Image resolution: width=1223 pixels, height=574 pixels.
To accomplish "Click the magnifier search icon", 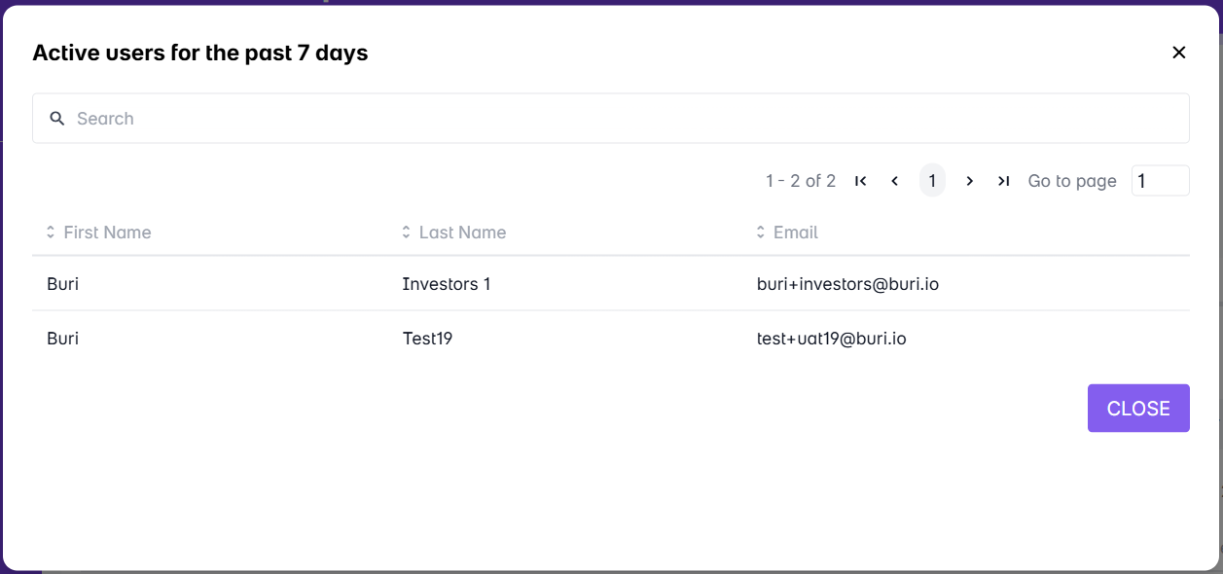I will coord(57,119).
